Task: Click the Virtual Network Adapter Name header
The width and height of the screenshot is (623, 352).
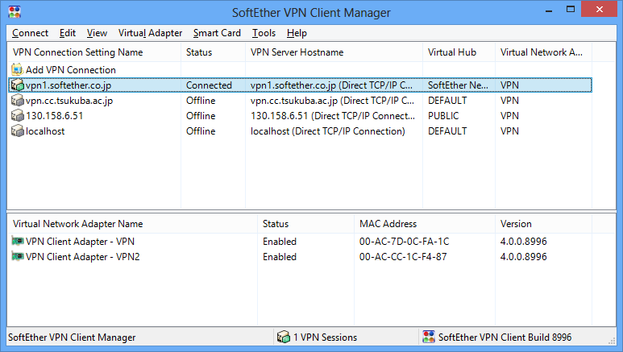Action: (78, 224)
